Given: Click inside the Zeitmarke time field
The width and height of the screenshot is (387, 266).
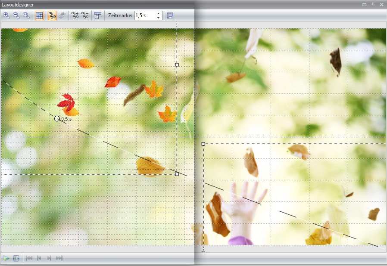Looking at the screenshot, I should coord(144,15).
